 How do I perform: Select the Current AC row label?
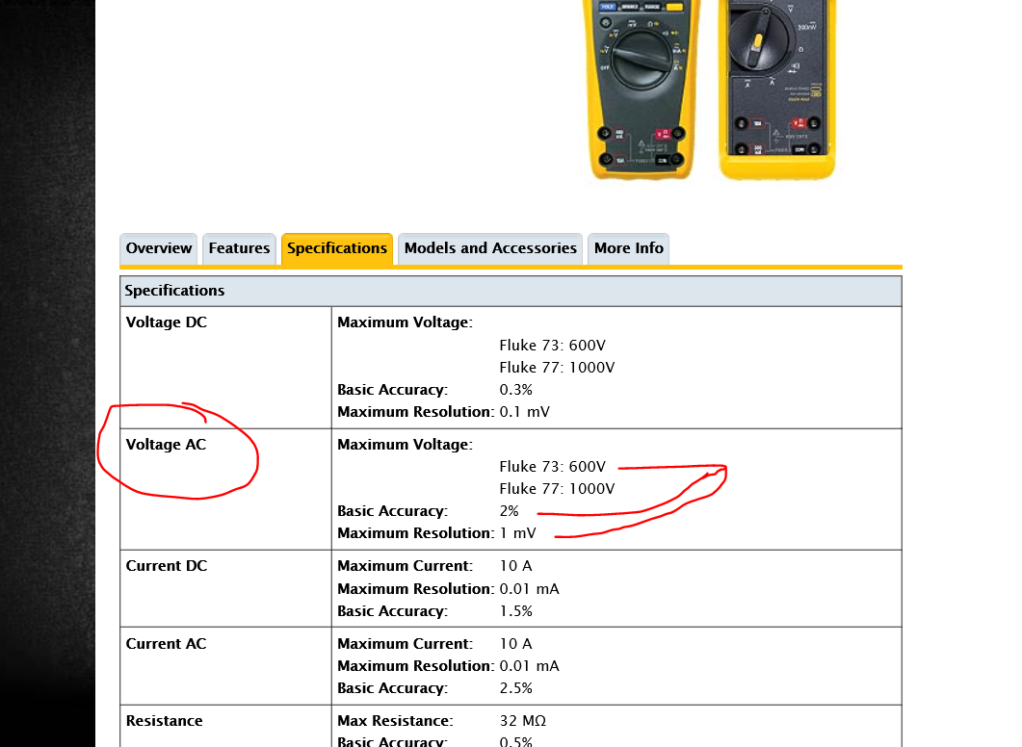pyautogui.click(x=167, y=644)
